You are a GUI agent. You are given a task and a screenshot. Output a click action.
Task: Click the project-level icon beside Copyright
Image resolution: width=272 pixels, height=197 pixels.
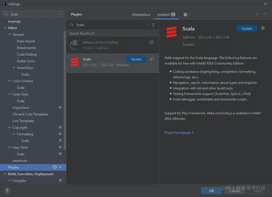pyautogui.click(x=60, y=127)
